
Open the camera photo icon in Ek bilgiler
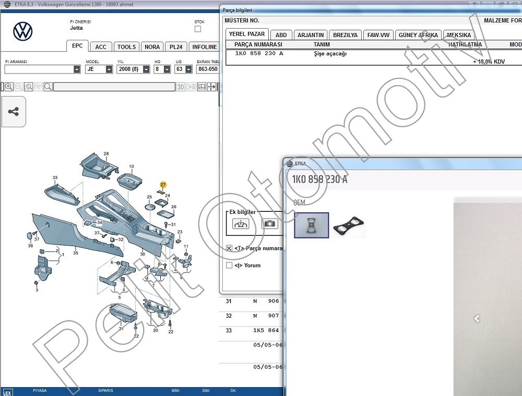[269, 223]
